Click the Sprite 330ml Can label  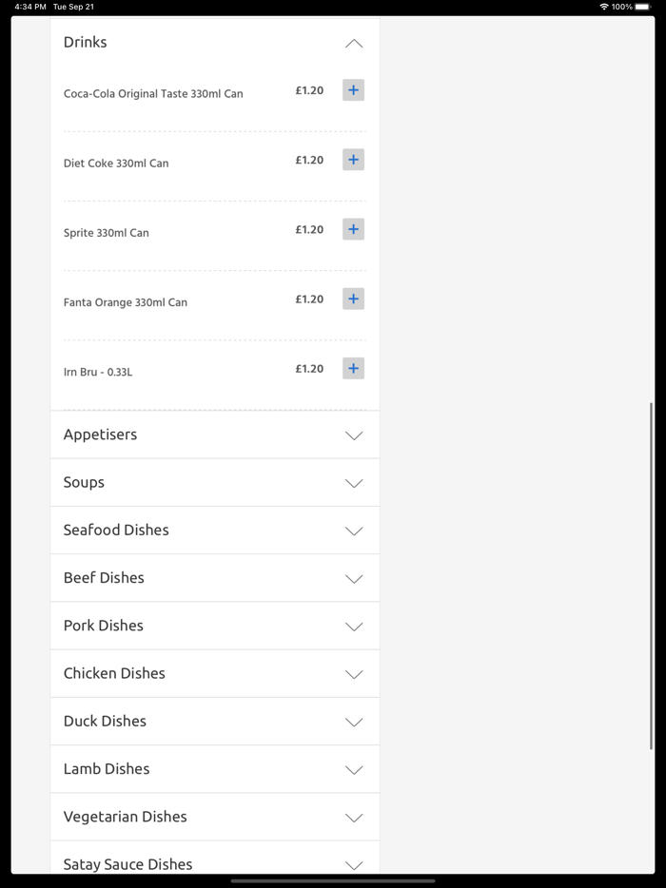coord(107,233)
